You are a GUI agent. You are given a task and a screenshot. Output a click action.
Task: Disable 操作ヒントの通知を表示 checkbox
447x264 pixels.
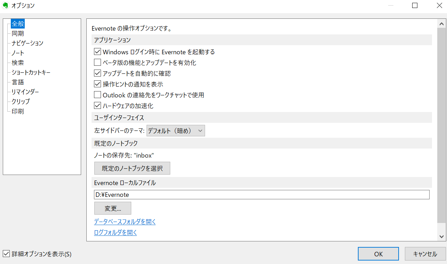click(97, 85)
